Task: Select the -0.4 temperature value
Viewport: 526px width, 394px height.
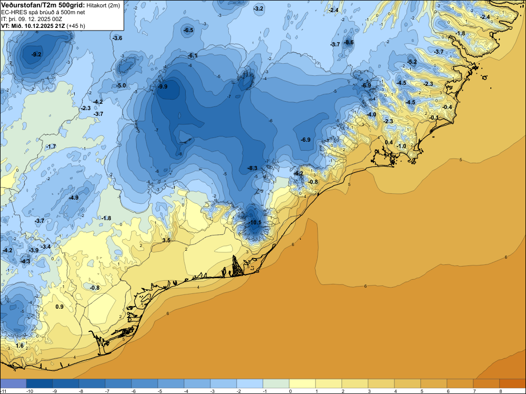Action: [x=447, y=107]
